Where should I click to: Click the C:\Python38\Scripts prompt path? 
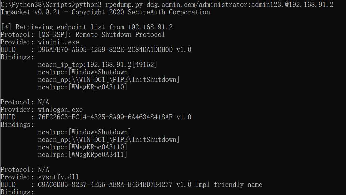pos(37,5)
